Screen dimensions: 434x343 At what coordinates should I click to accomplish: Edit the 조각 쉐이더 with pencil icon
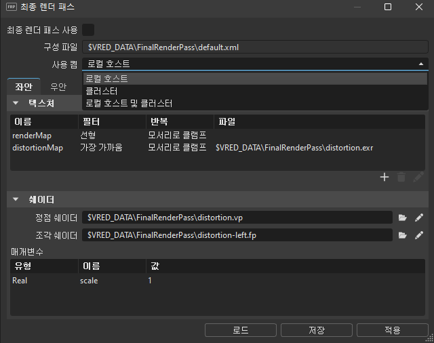pos(419,235)
